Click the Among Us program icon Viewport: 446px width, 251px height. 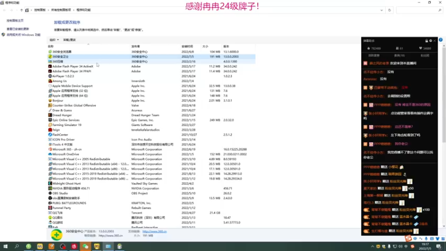click(x=50, y=81)
